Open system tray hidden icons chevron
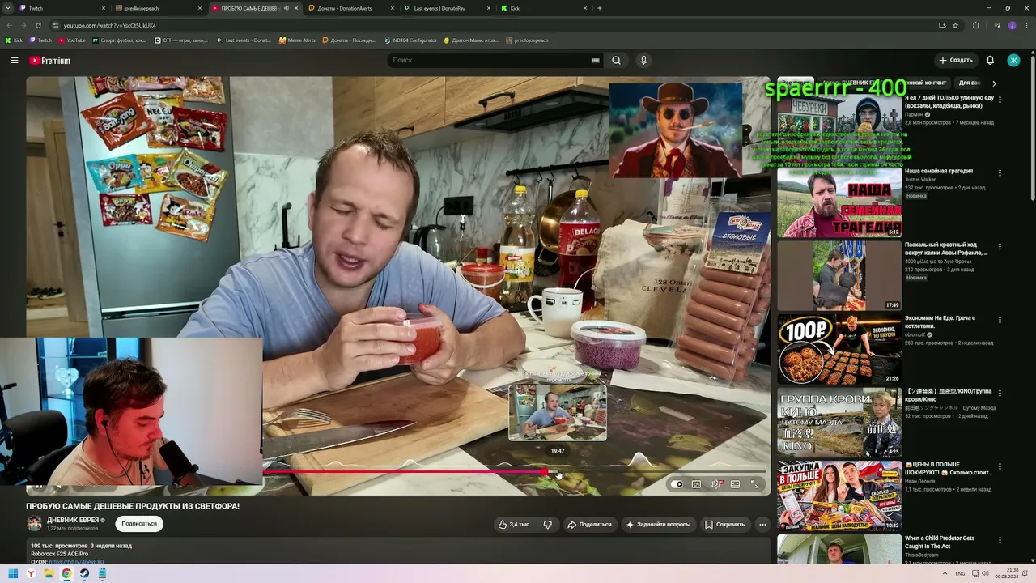 point(945,574)
